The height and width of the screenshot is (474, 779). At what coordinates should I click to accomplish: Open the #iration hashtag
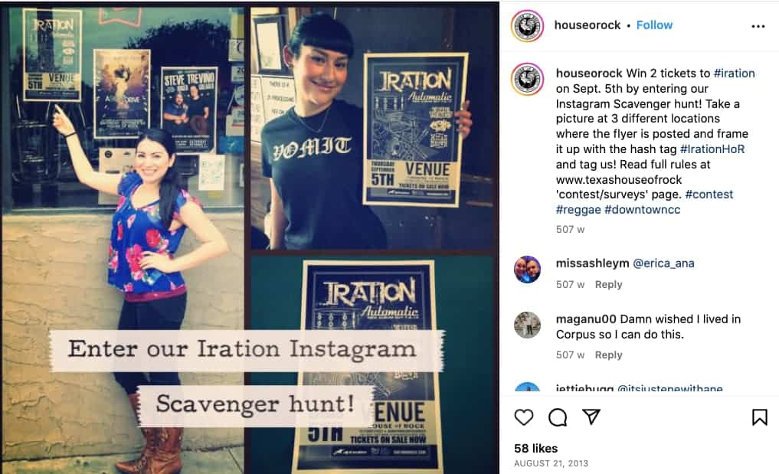(x=735, y=74)
